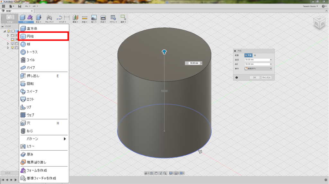329x184 pixels.
Task: Choose 球 from the create menu
Action: pos(44,44)
